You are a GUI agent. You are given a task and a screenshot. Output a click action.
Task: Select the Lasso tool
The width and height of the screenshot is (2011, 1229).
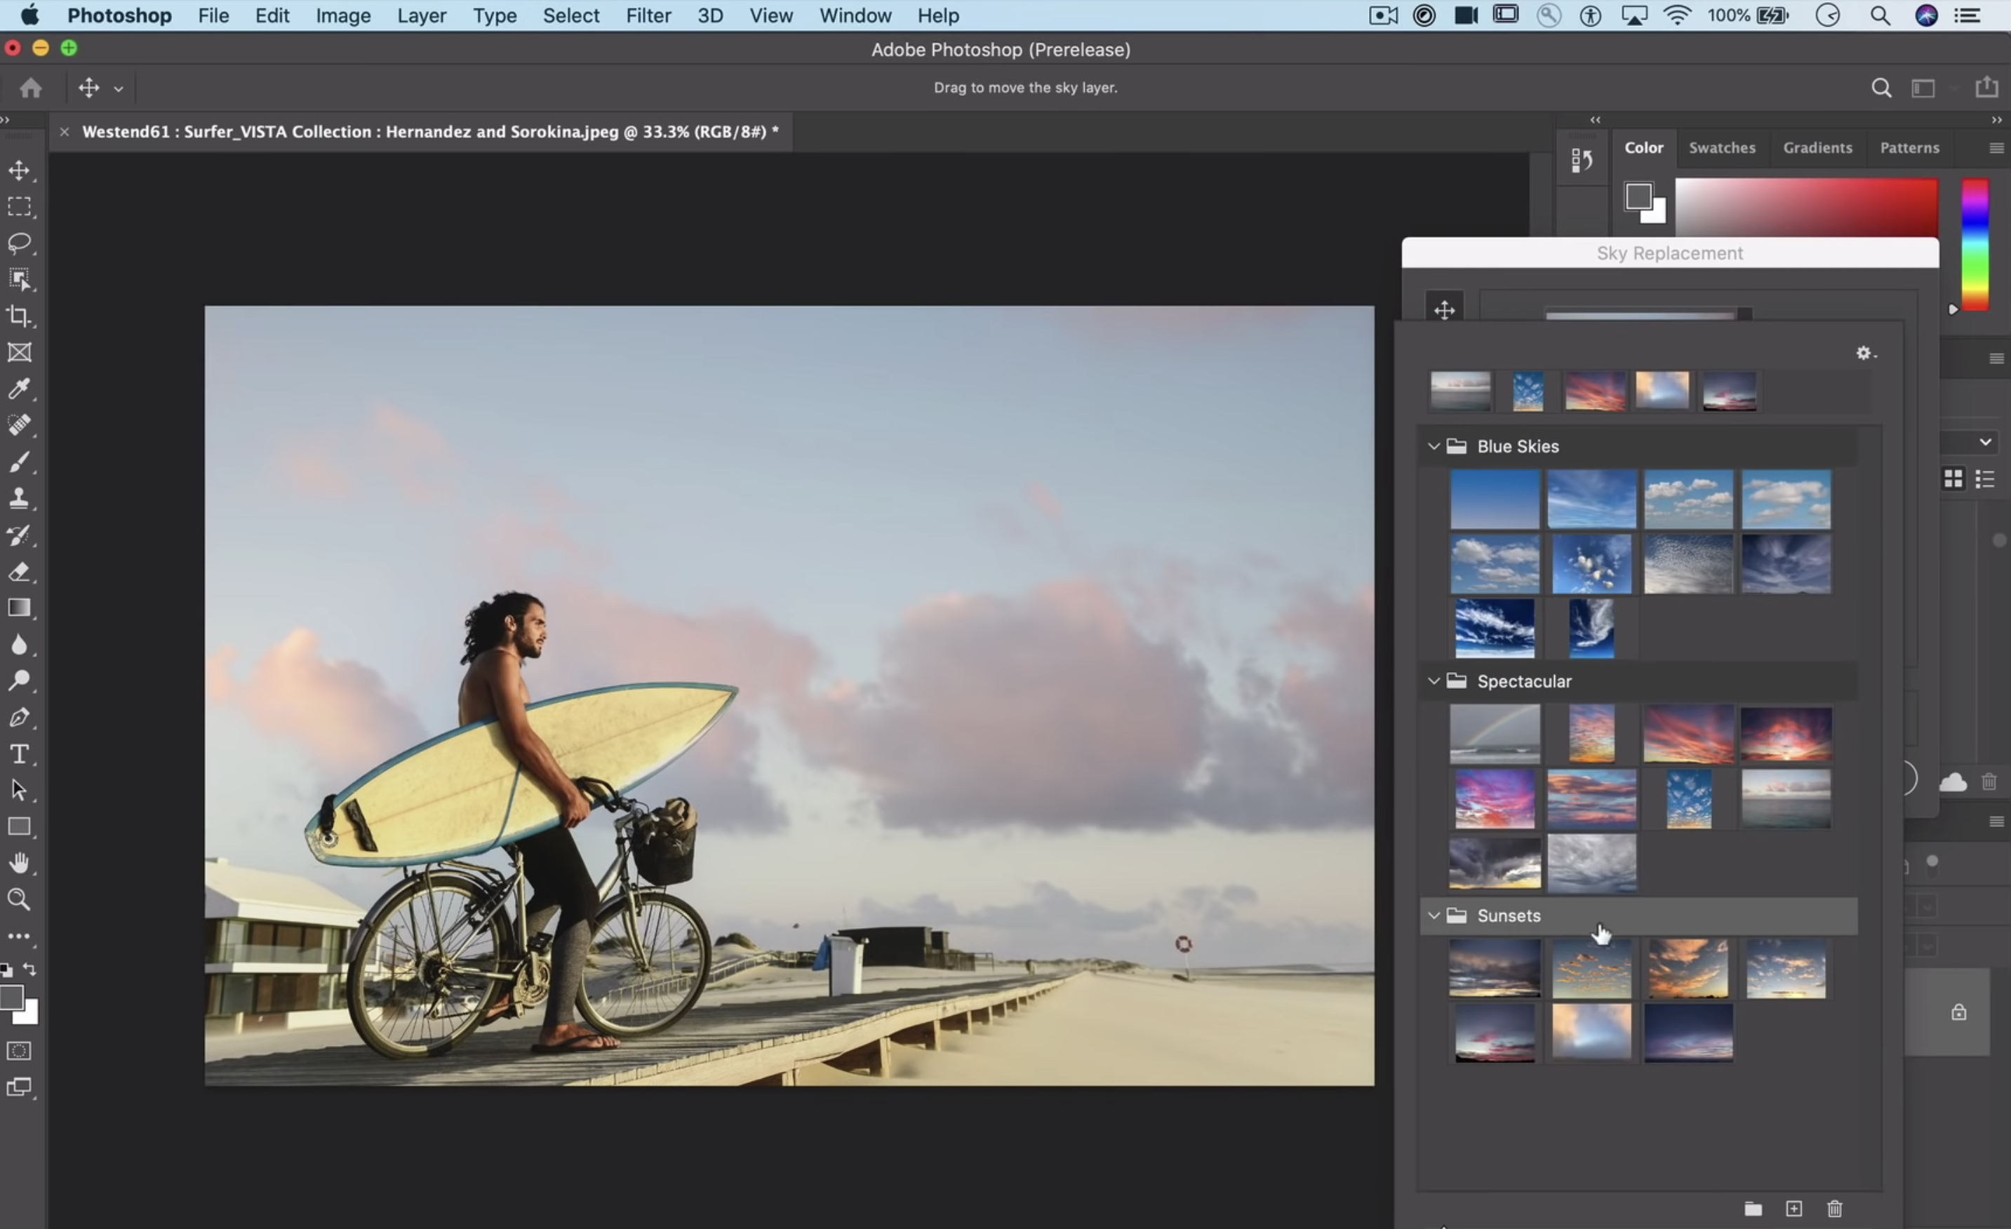click(x=20, y=243)
